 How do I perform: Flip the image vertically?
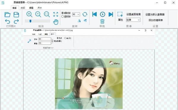pyautogui.click(x=85, y=21)
